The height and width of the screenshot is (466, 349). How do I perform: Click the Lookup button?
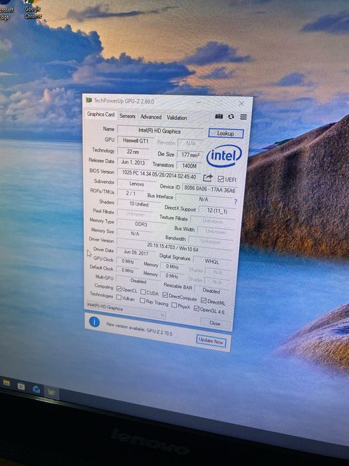(225, 133)
